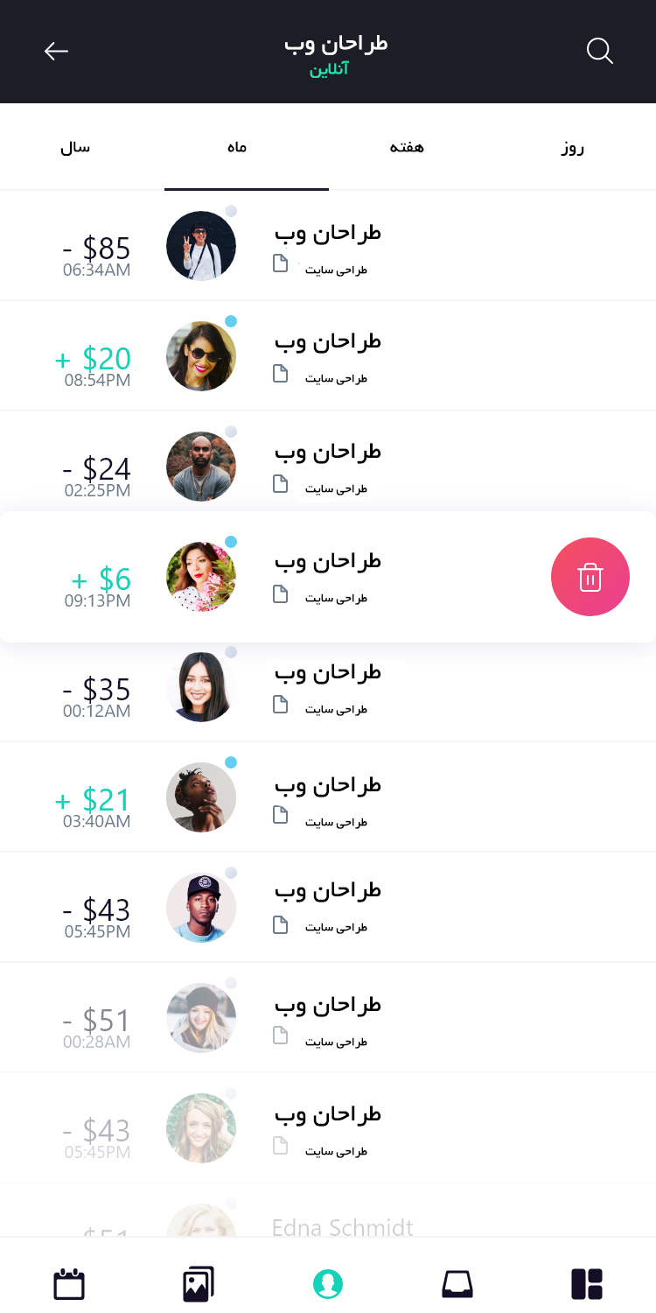Open the -$35 transaction at 00:12AM
Image resolution: width=656 pixels, height=1313 pixels.
(x=328, y=689)
